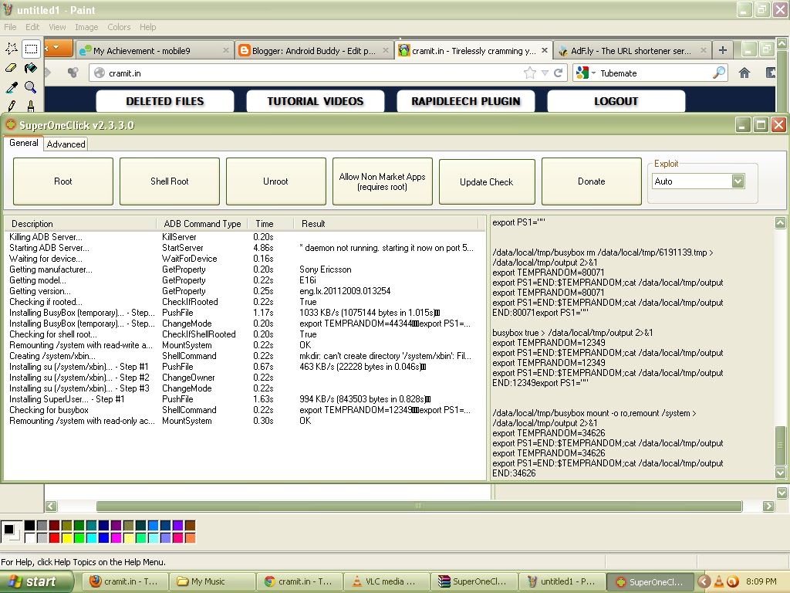Pick the black color swatch in the Paint palette
Screen dimensions: 790x593
[x=30, y=525]
